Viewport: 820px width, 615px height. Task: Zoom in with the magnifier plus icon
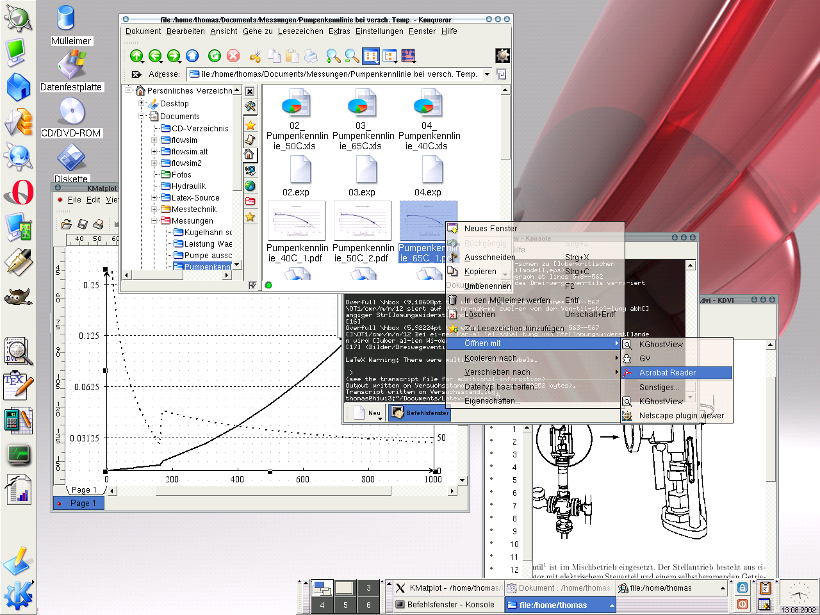pyautogui.click(x=333, y=56)
